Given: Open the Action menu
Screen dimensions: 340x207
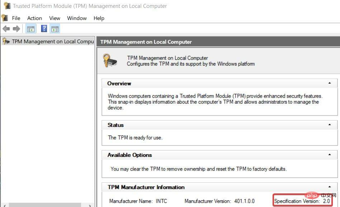Looking at the screenshot, I should tap(34, 18).
